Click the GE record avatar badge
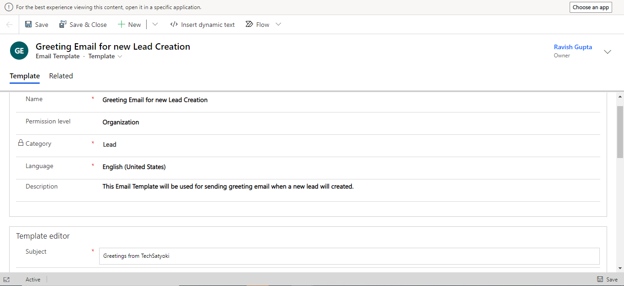The width and height of the screenshot is (624, 286). coord(19,51)
